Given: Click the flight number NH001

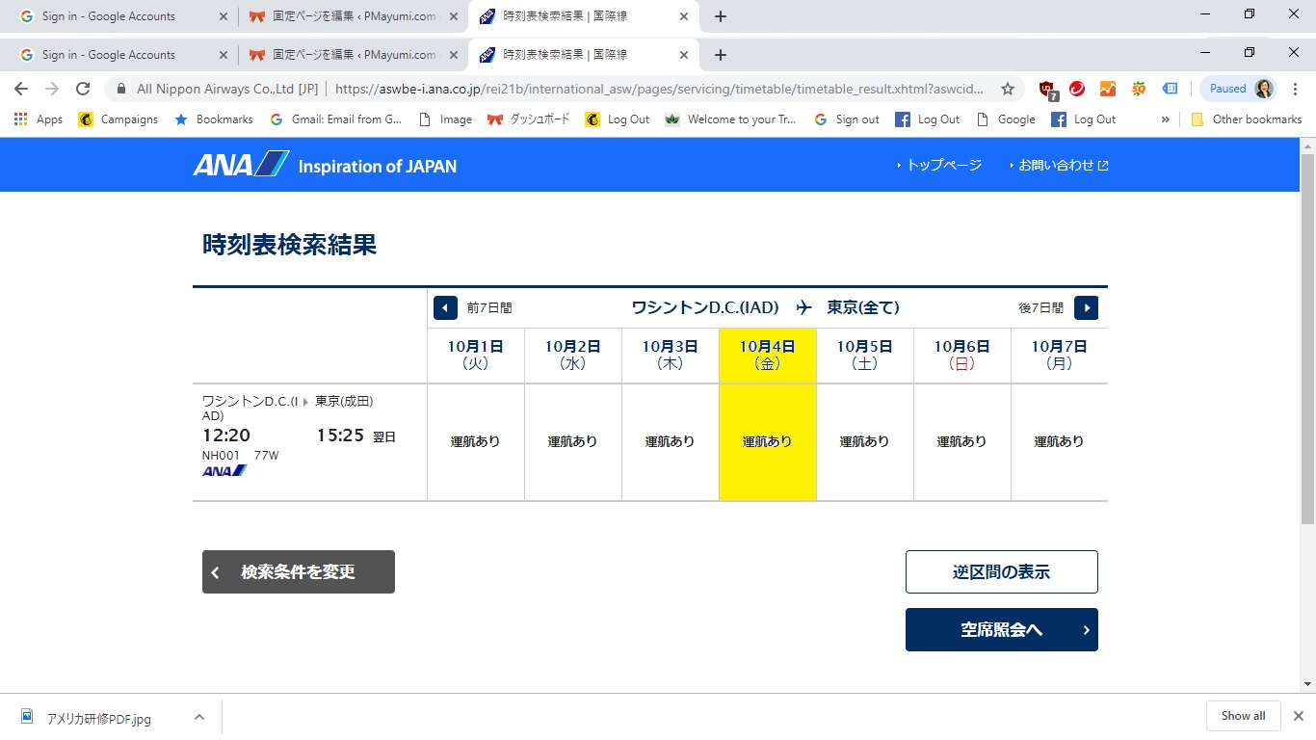Looking at the screenshot, I should click(x=221, y=456).
